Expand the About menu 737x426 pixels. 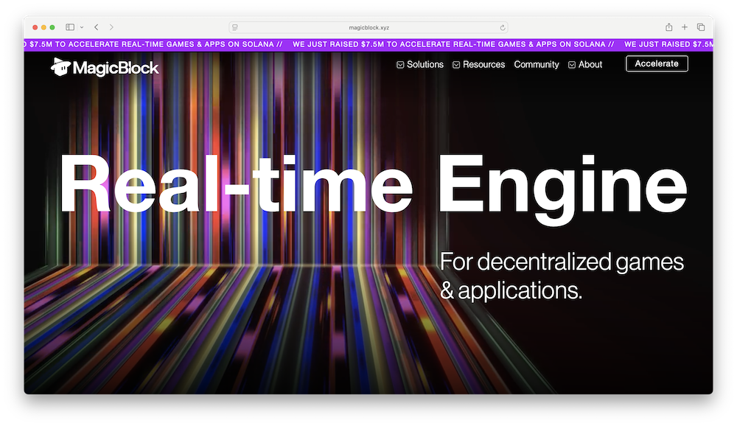pyautogui.click(x=584, y=64)
